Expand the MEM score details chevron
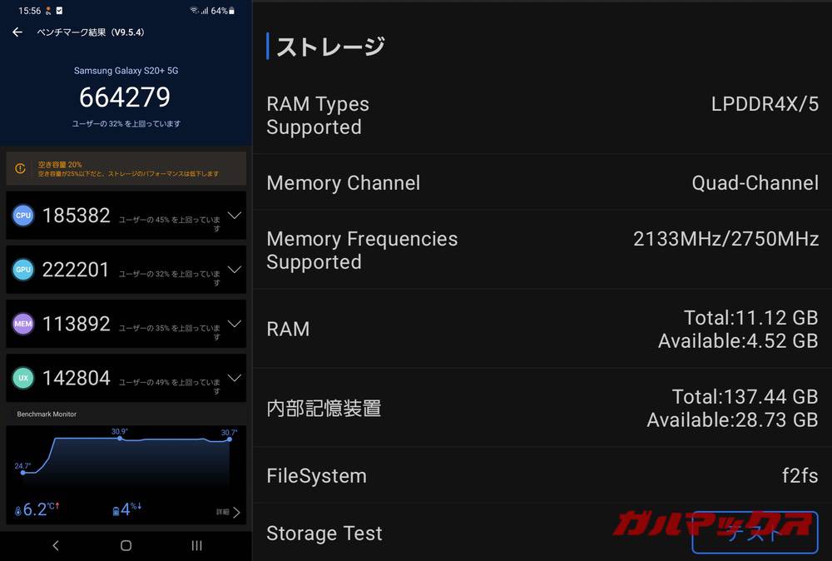This screenshot has height=561, width=832. pyautogui.click(x=234, y=323)
